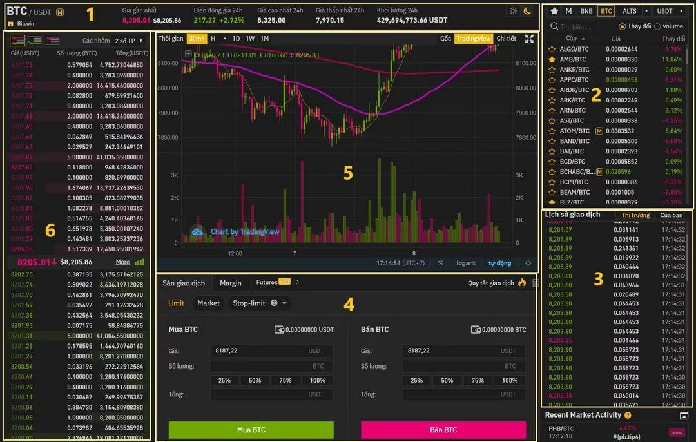The height and width of the screenshot is (442, 696).
Task: Click the green Mua BTC button
Action: 251,430
